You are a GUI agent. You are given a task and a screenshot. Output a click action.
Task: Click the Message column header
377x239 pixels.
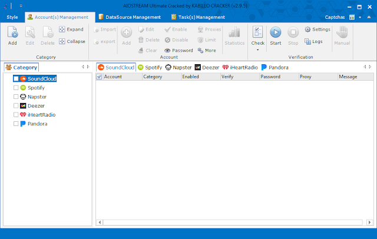pos(356,77)
